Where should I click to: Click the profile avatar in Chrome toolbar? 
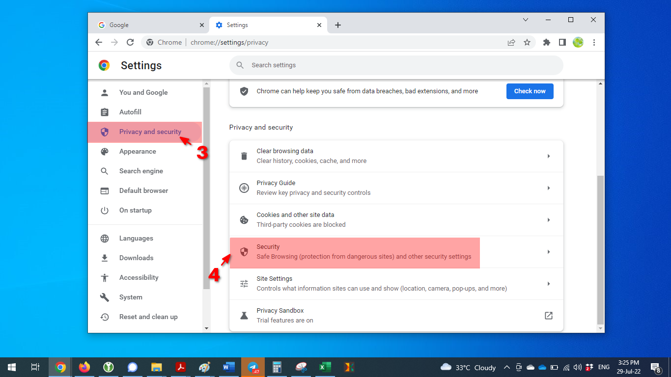(578, 42)
